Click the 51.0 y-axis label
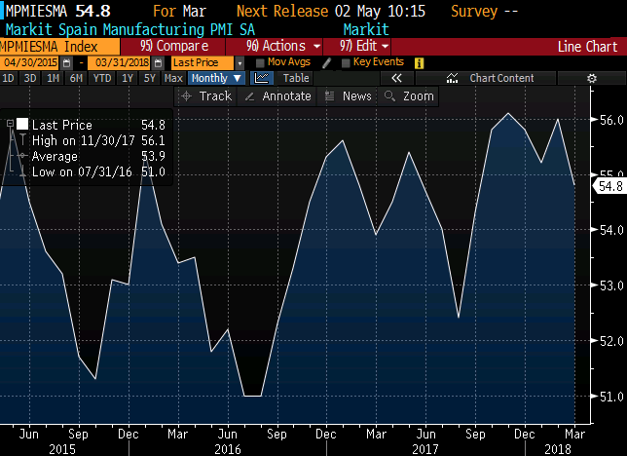Viewport: 627px width, 456px height. pyautogui.click(x=611, y=397)
